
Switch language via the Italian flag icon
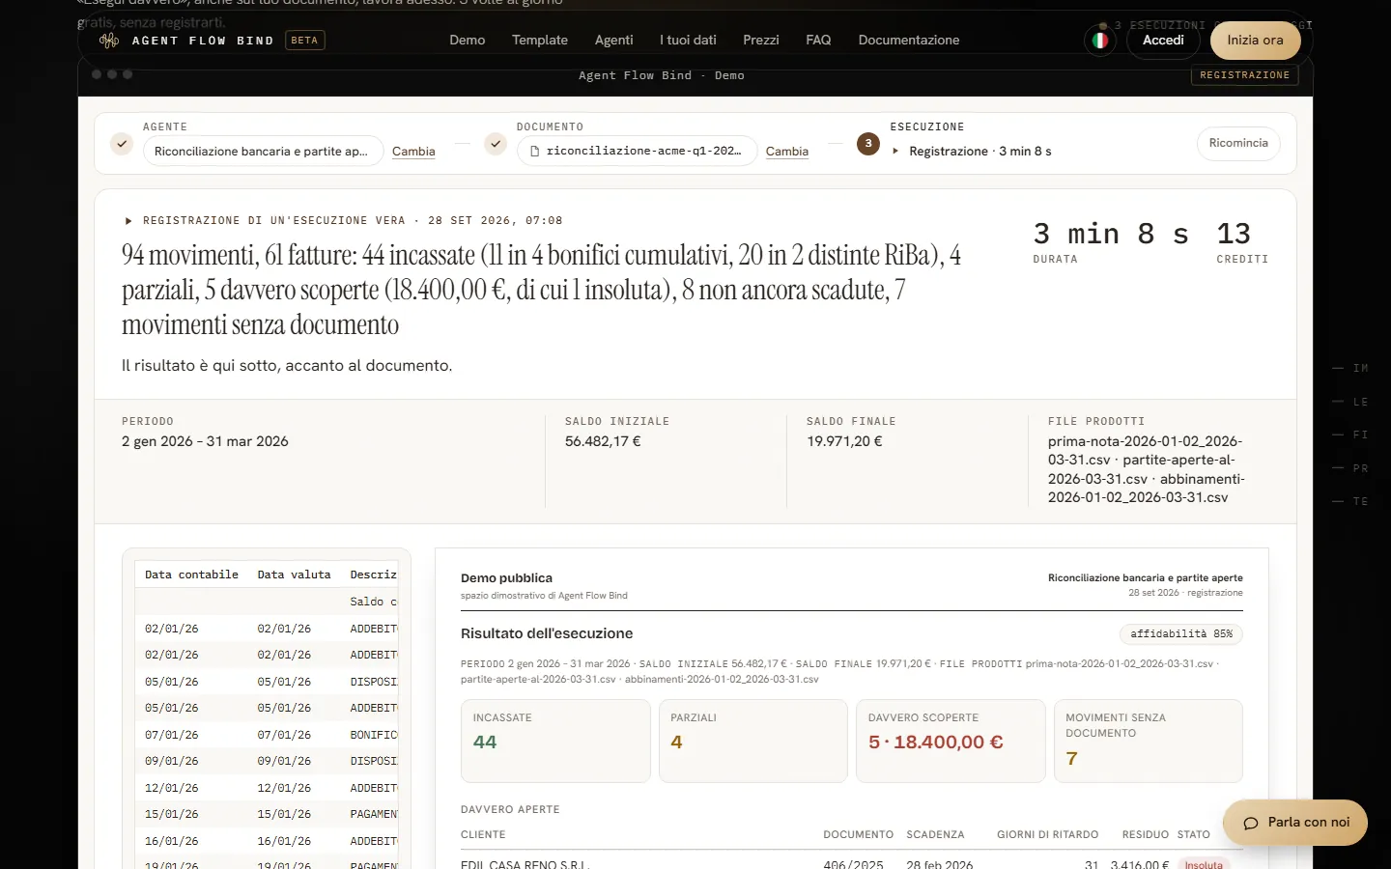[x=1099, y=41]
